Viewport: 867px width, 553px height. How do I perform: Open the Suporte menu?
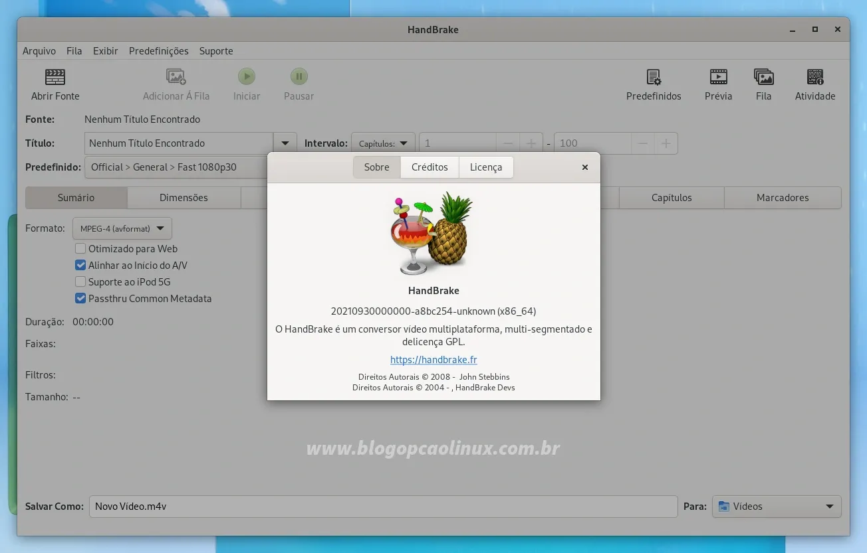click(216, 51)
